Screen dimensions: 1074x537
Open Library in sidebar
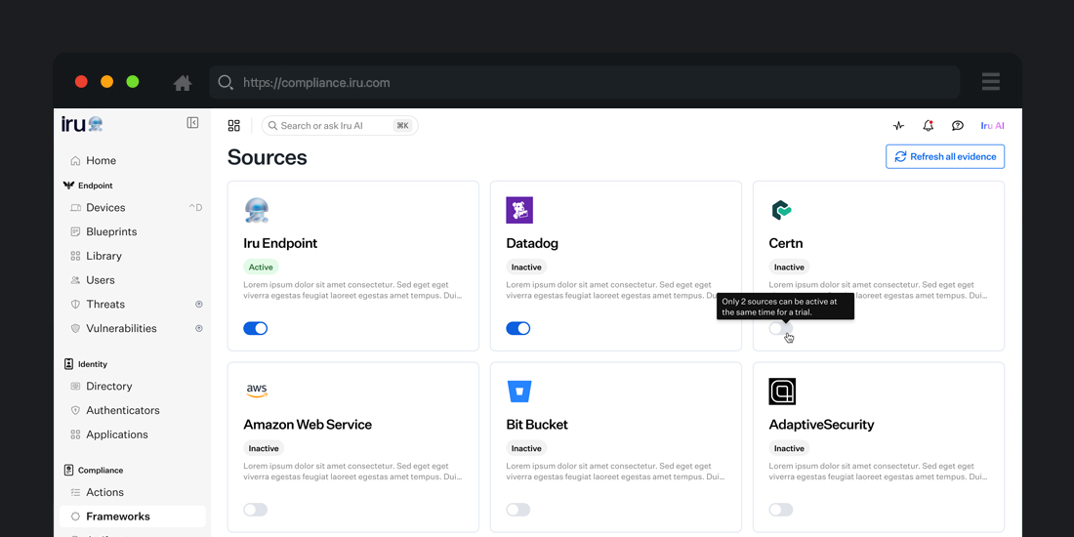click(132, 256)
